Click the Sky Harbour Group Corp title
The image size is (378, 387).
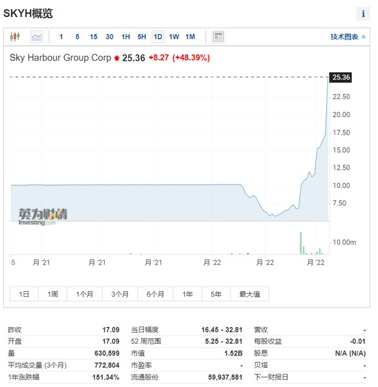60,58
